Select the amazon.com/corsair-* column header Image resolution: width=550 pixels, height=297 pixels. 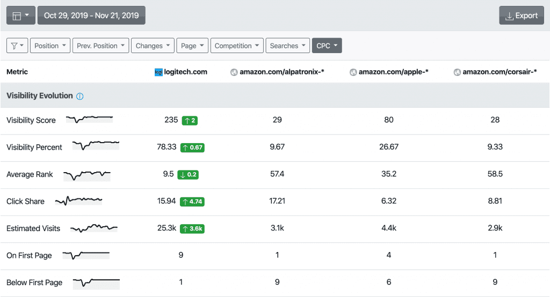(495, 72)
